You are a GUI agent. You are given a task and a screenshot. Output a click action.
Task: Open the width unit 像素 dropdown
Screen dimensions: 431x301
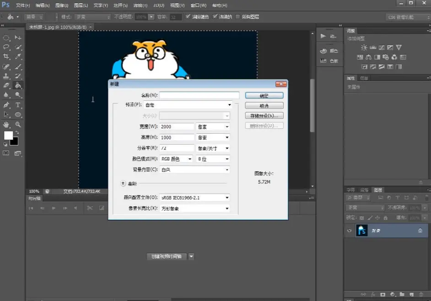[213, 126]
